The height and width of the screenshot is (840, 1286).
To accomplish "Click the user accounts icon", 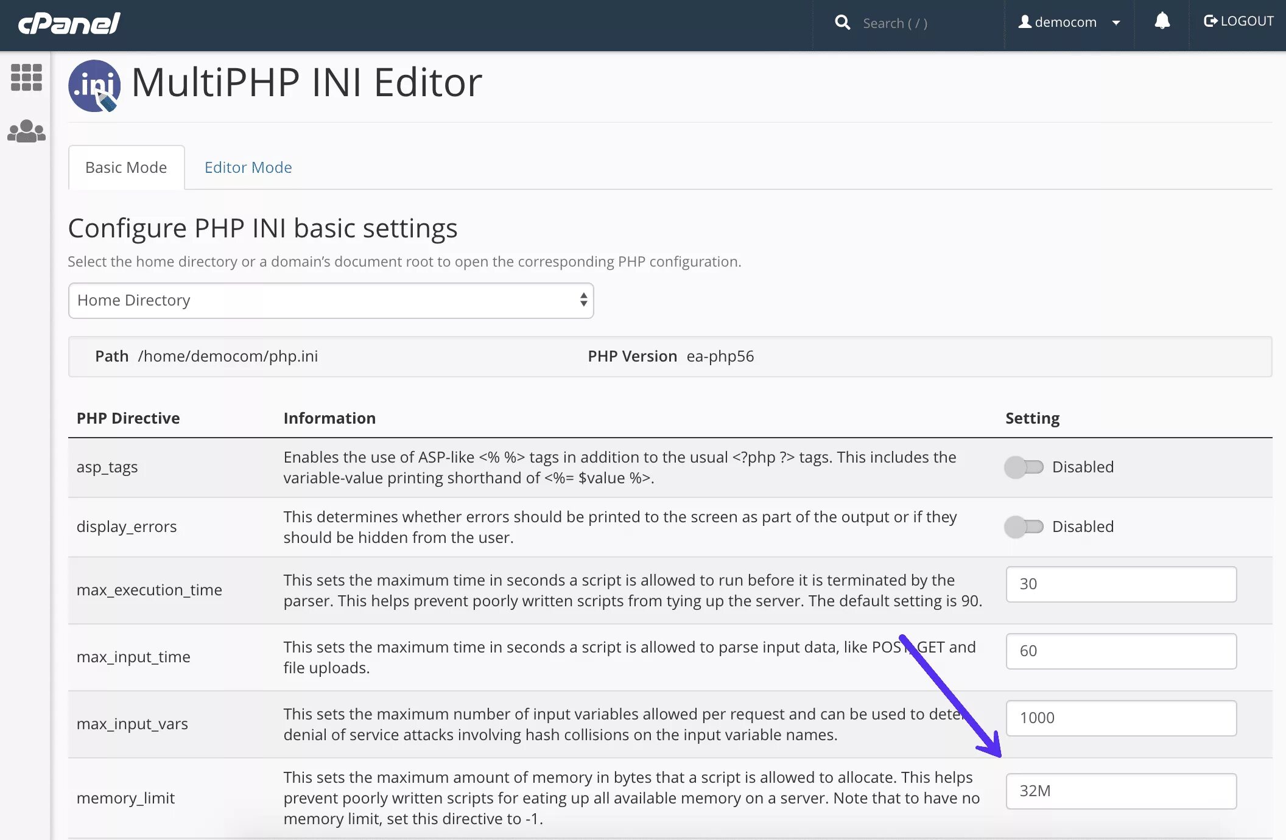I will 26,131.
